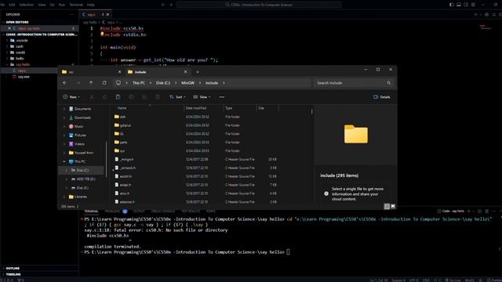Click Disk (C:) in the address breadcrumb

tap(163, 83)
